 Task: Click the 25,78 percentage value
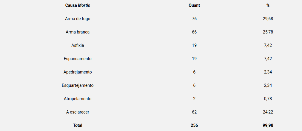tap(268, 32)
